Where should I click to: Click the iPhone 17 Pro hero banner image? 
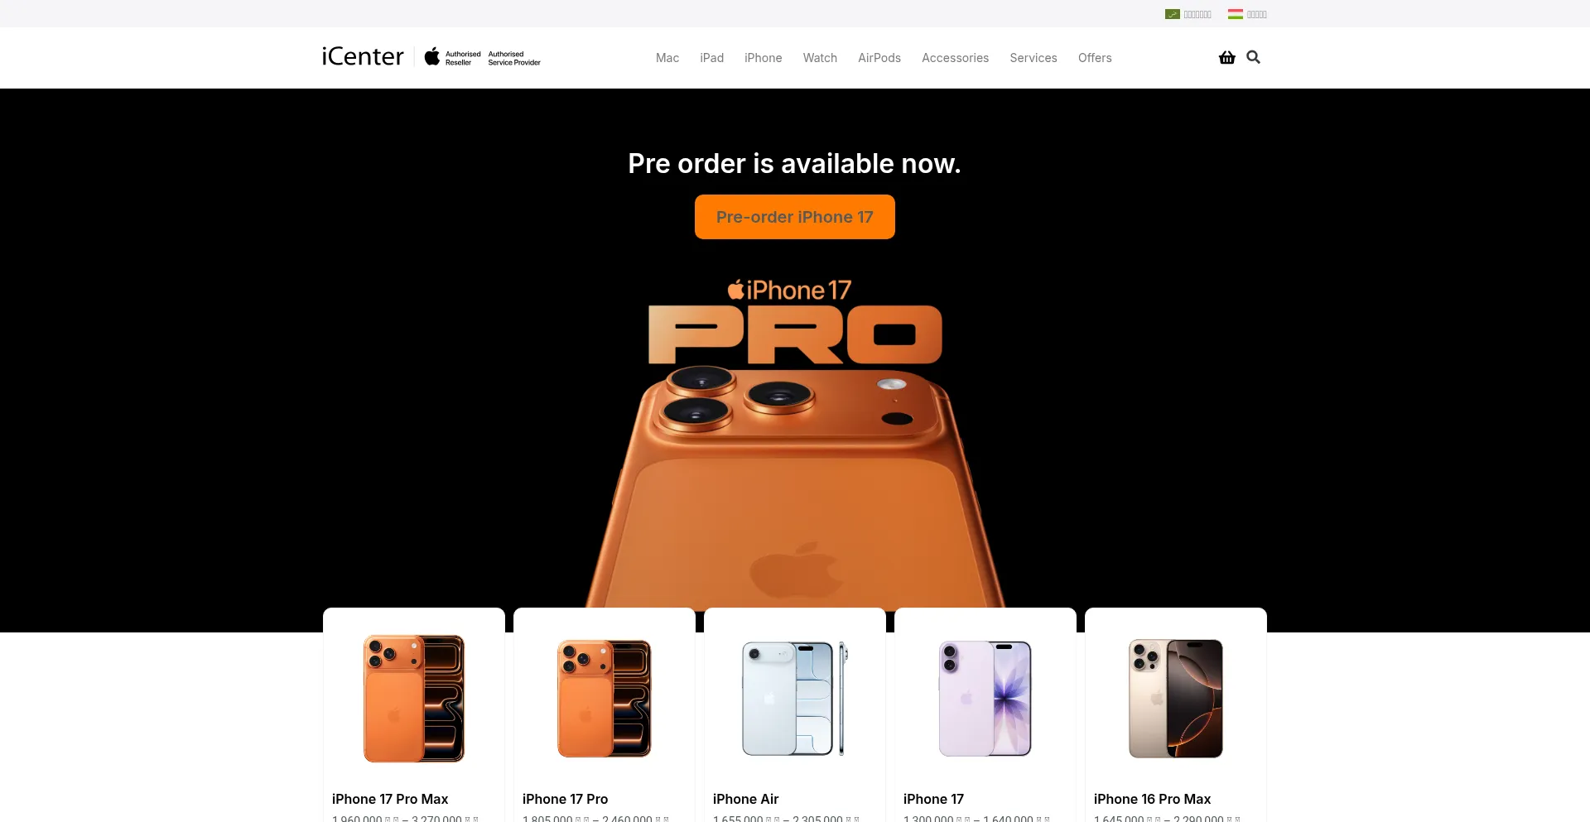coord(795,444)
